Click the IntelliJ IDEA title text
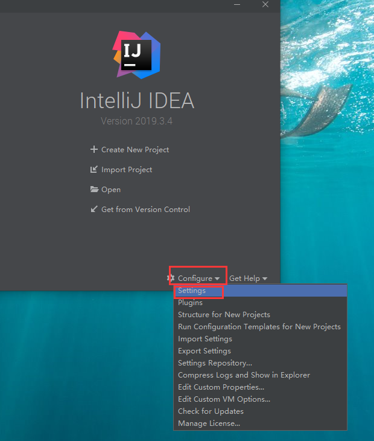Image resolution: width=374 pixels, height=441 pixels. pyautogui.click(x=137, y=100)
